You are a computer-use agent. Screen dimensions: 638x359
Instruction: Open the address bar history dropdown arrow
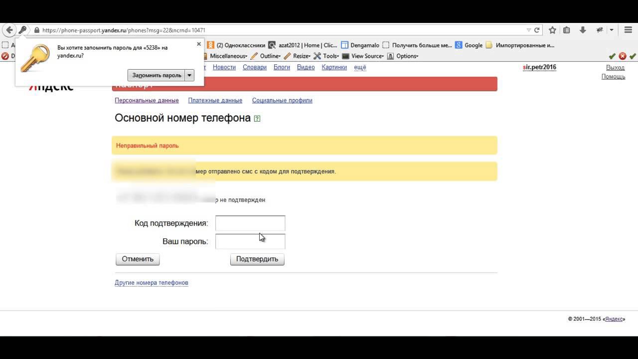[529, 30]
